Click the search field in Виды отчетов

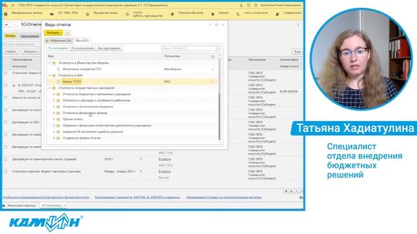(x=189, y=48)
